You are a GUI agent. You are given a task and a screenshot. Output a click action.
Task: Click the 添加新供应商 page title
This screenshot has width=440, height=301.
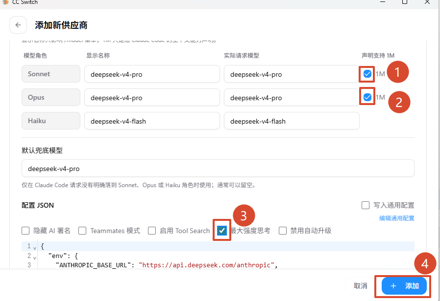coord(61,25)
